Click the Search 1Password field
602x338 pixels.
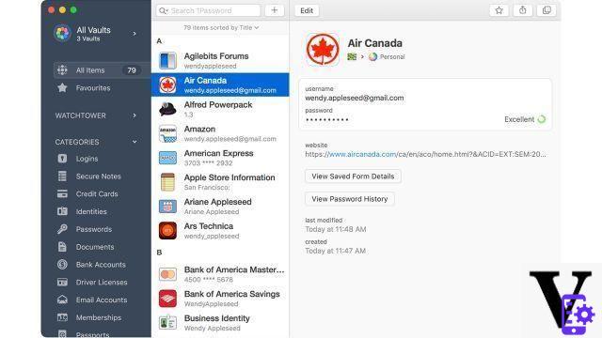tap(208, 10)
